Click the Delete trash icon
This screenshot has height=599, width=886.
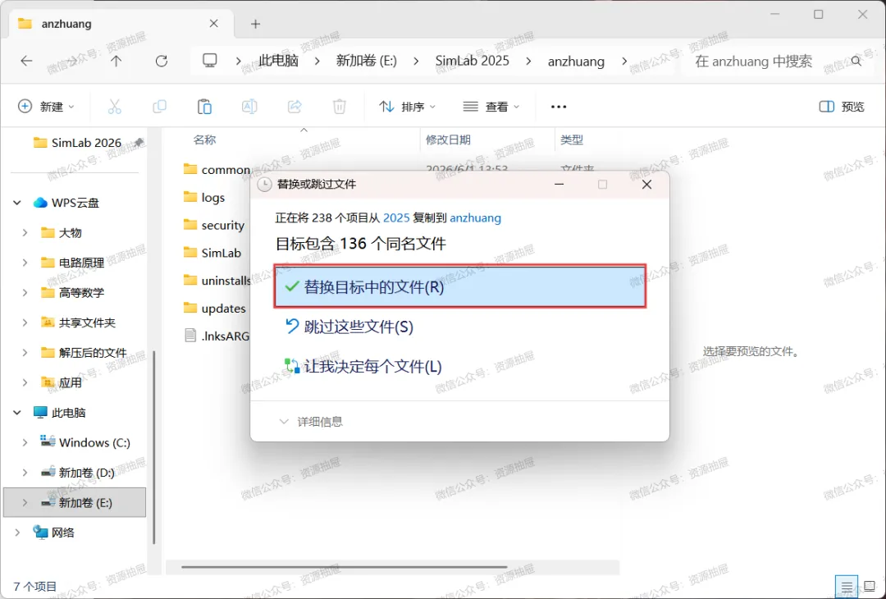coord(339,106)
